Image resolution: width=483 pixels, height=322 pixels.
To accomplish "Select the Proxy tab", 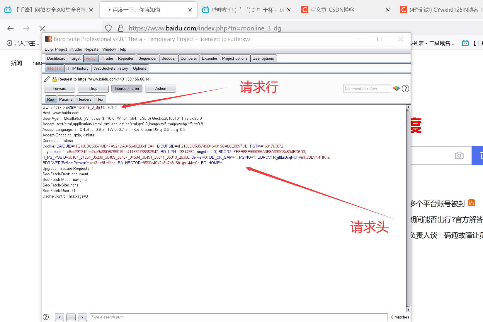I will click(x=91, y=59).
